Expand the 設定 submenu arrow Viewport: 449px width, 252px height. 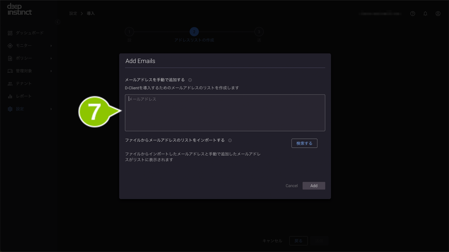51,109
